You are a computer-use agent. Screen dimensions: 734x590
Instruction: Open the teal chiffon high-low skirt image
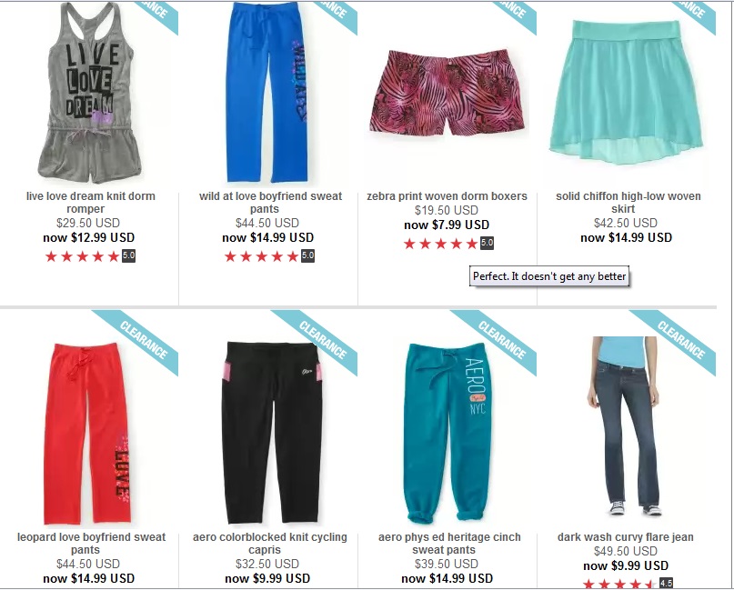click(626, 92)
